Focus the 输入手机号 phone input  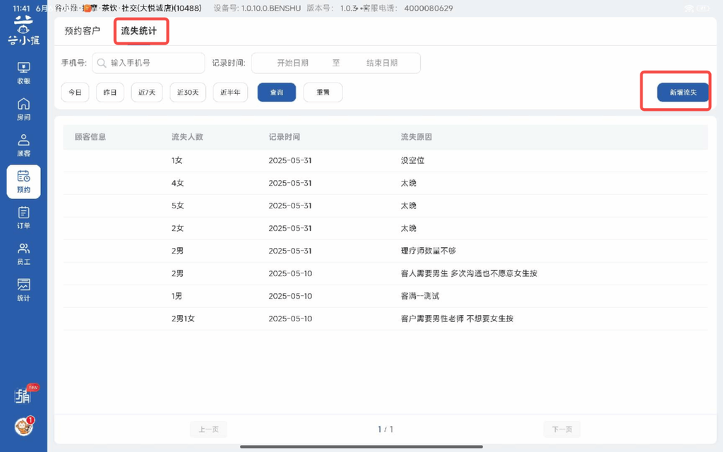(x=148, y=63)
